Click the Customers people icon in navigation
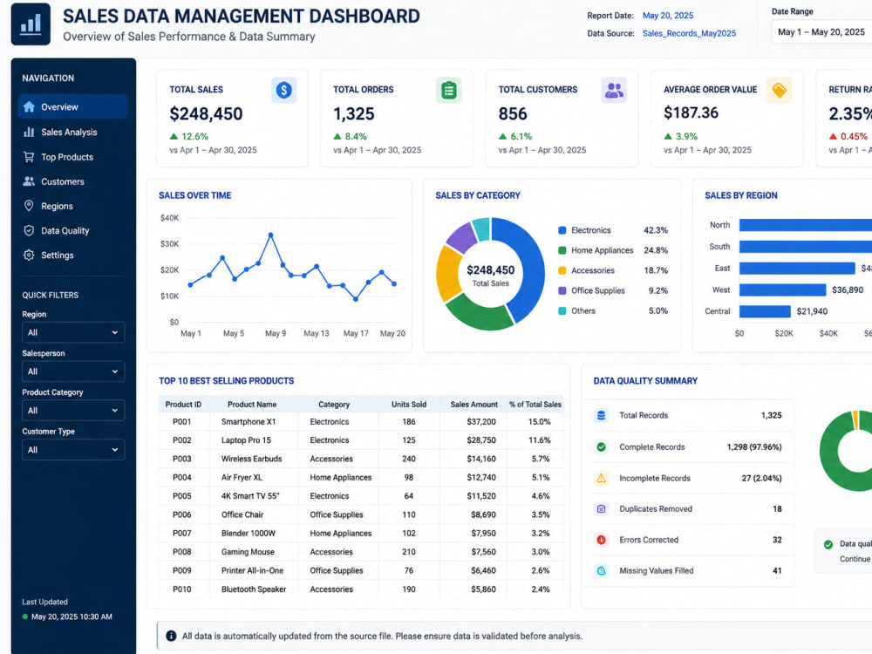The height and width of the screenshot is (654, 872). 29,181
